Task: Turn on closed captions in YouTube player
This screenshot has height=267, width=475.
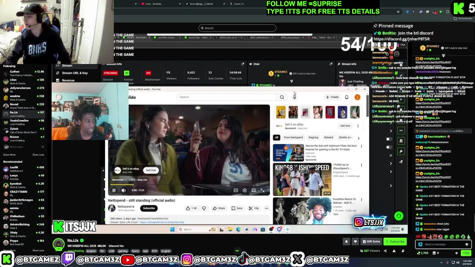Action: [x=236, y=190]
